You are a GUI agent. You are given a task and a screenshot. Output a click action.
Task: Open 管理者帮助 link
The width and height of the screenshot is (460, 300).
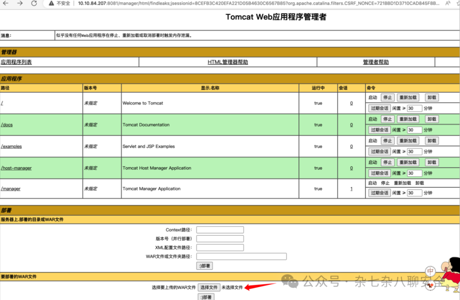tap(376, 62)
